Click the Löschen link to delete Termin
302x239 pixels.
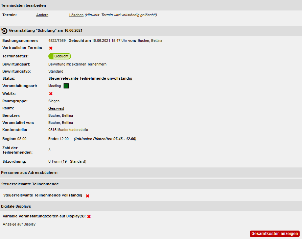point(76,15)
